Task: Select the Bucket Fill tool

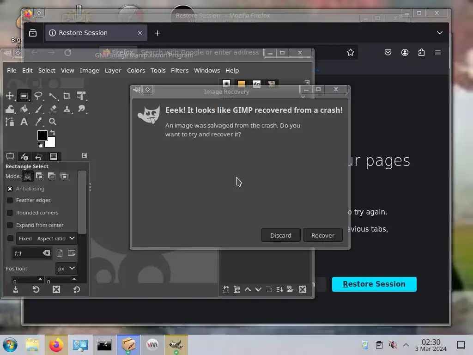Action: coord(24,109)
